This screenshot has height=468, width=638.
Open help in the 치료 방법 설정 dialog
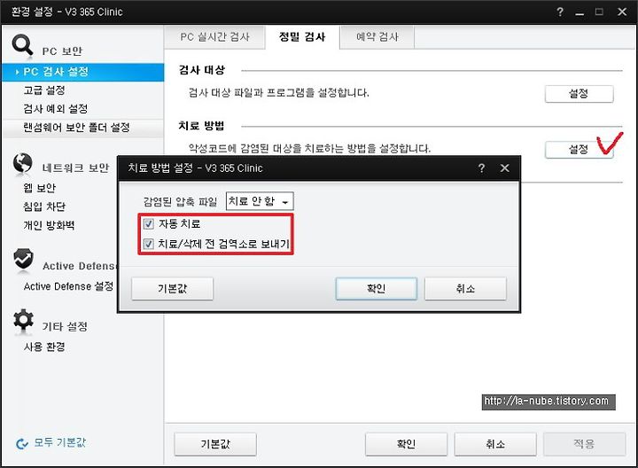(481, 168)
